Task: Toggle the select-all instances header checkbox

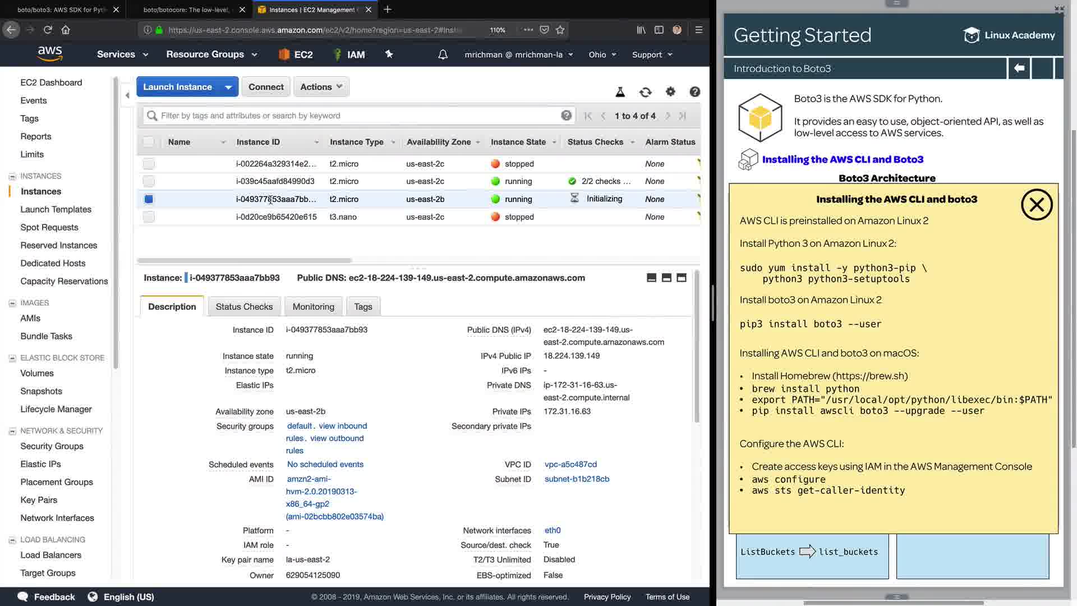Action: 149,142
